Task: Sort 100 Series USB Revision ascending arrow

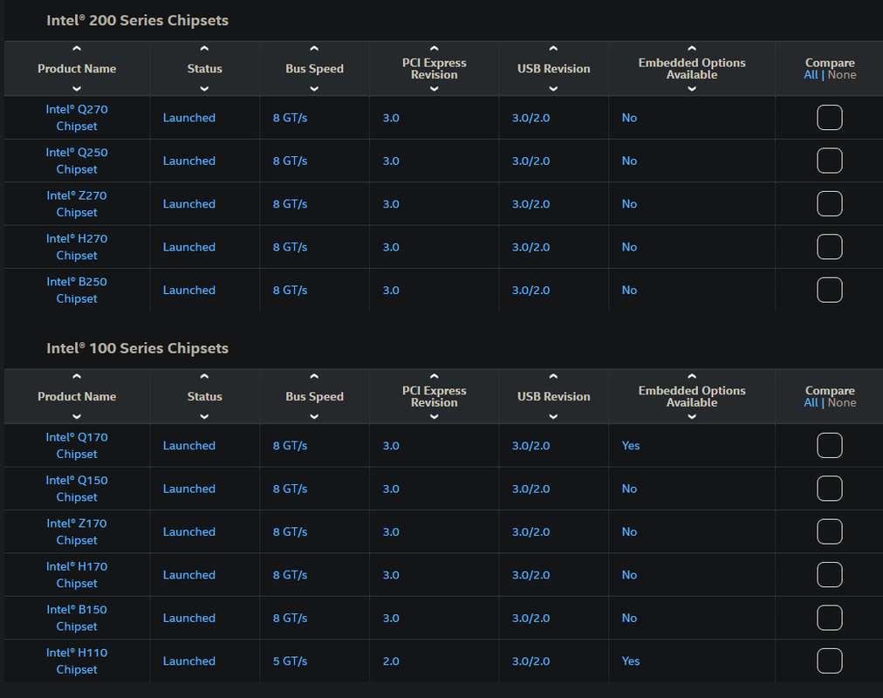Action: [553, 377]
